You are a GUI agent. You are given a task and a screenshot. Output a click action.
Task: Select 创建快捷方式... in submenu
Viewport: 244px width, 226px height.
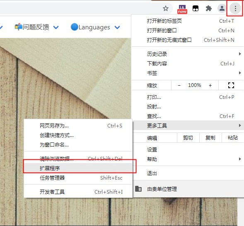78,135
